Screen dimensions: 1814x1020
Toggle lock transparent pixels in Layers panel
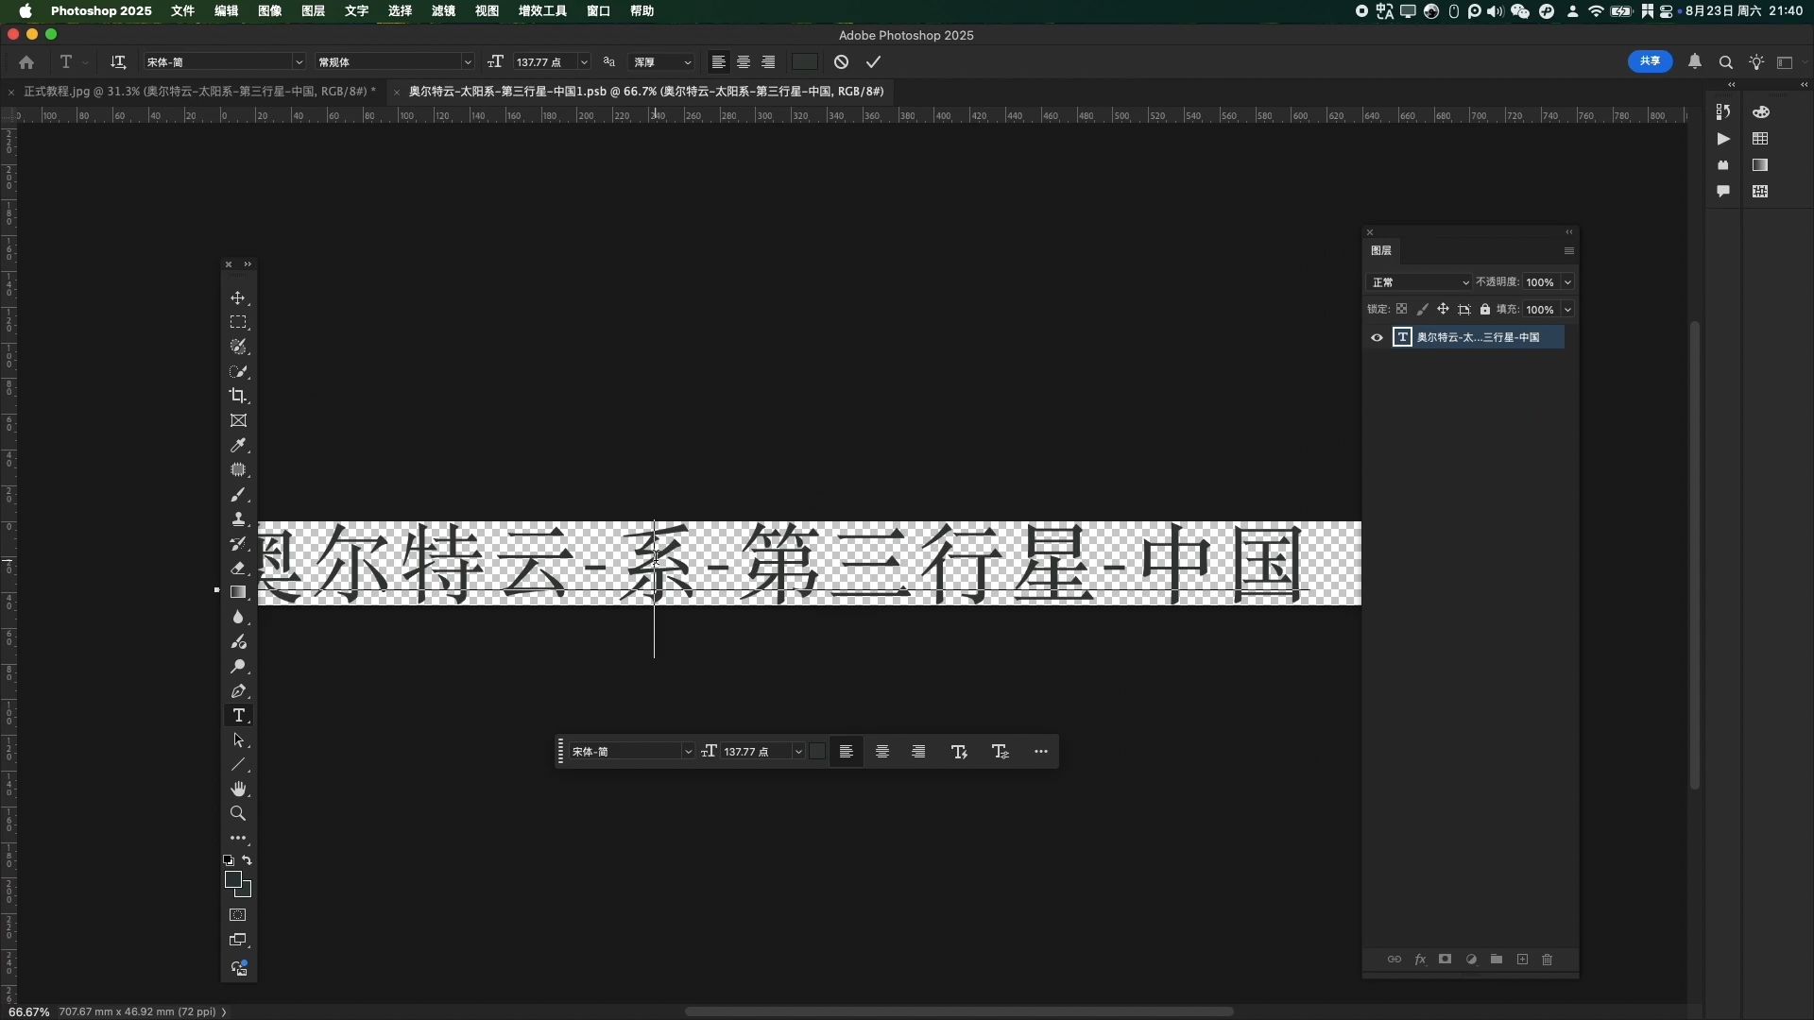1402,310
